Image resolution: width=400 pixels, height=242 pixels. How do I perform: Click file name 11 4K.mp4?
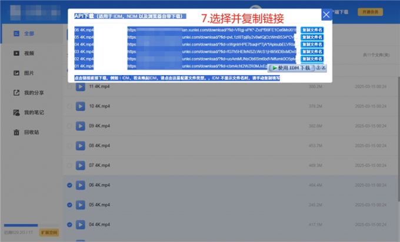coord(99,86)
